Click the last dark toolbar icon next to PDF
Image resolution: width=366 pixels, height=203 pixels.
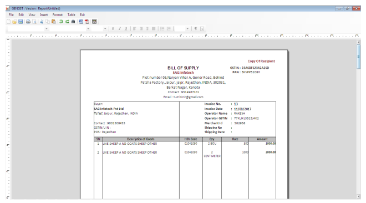(94, 22)
